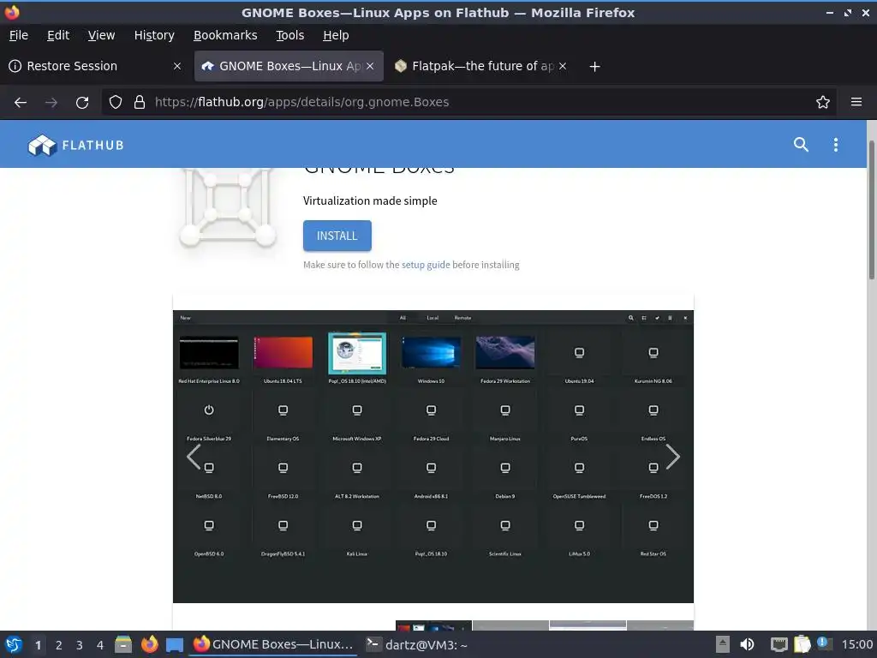
Task: Open the clipboard manager tray icon
Action: click(802, 644)
